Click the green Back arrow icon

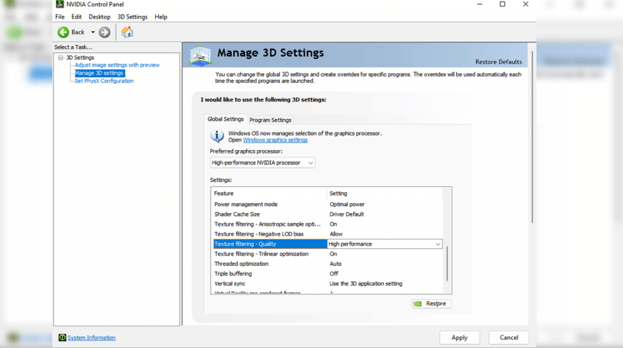(63, 32)
